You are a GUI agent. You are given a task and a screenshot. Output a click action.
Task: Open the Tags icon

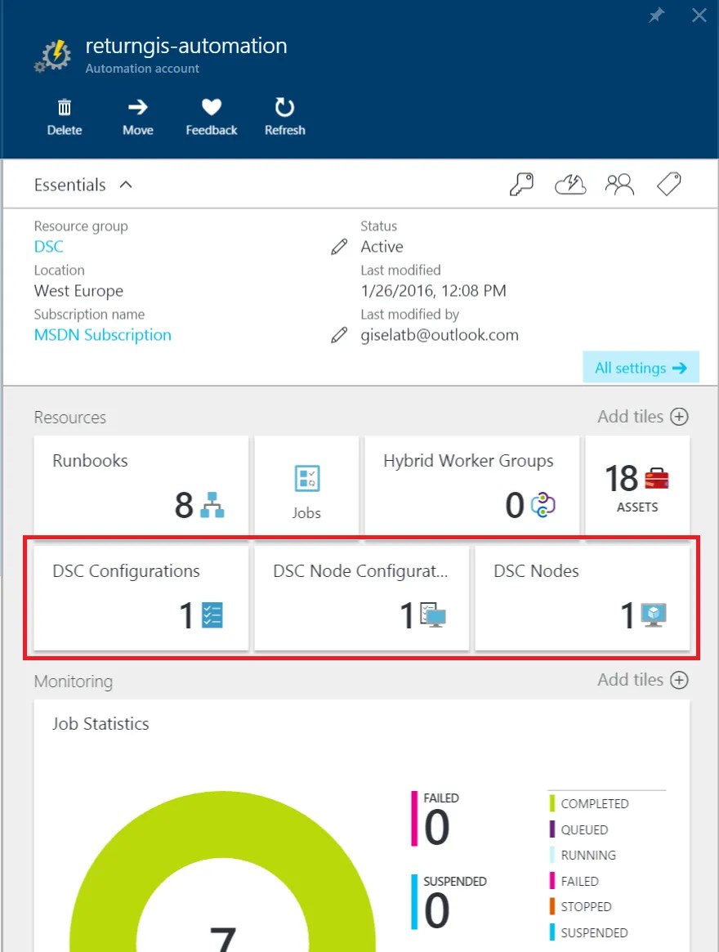pos(668,184)
